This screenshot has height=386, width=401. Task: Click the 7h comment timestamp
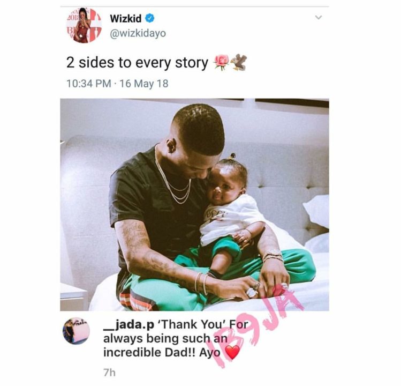(109, 373)
